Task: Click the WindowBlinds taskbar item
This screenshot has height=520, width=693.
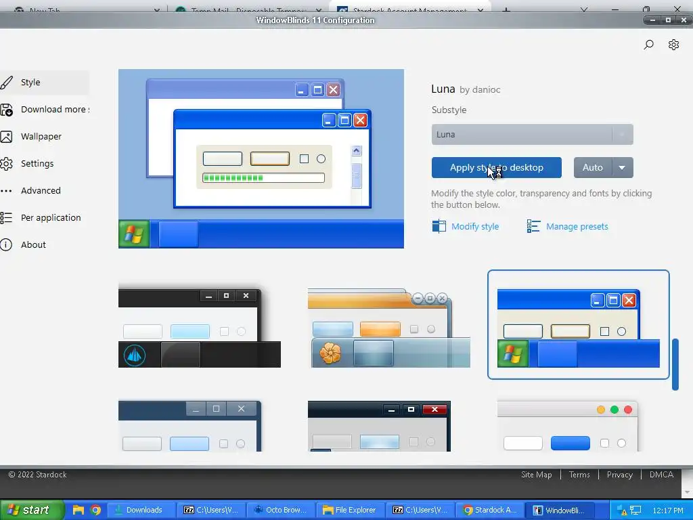Action: pyautogui.click(x=560, y=510)
